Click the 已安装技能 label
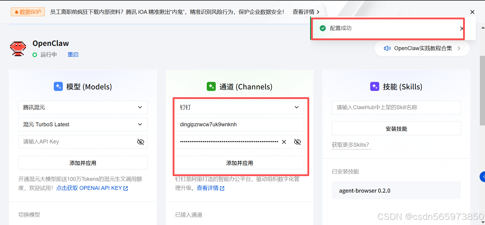The height and width of the screenshot is (225, 485). (345, 172)
